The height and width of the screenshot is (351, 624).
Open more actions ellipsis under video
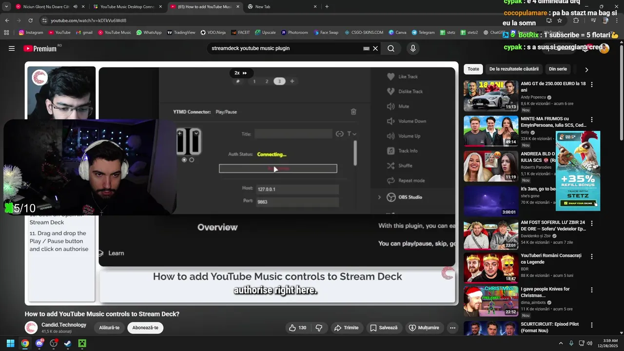pos(452,328)
